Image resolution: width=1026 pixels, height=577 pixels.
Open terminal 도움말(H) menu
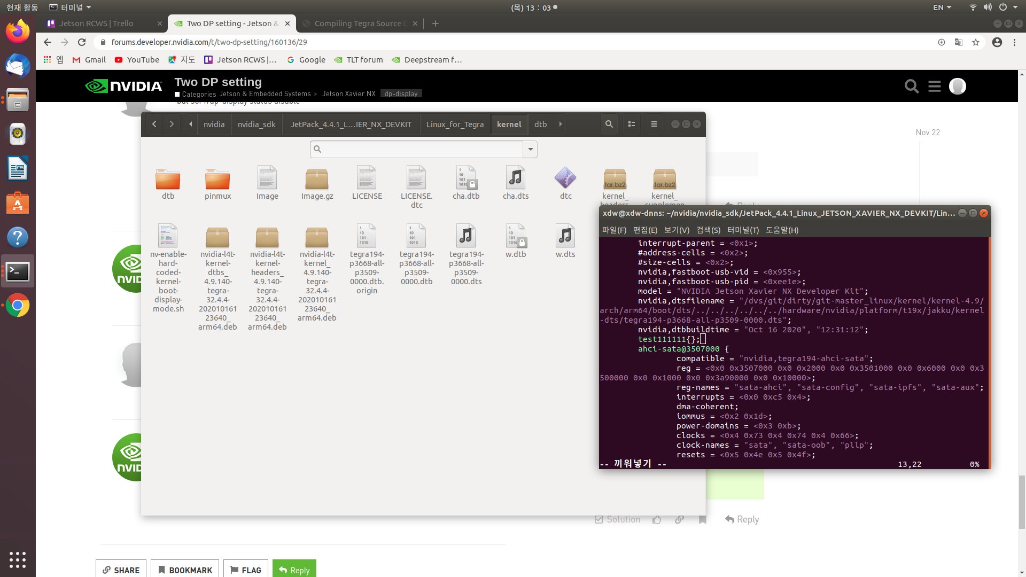(x=782, y=230)
